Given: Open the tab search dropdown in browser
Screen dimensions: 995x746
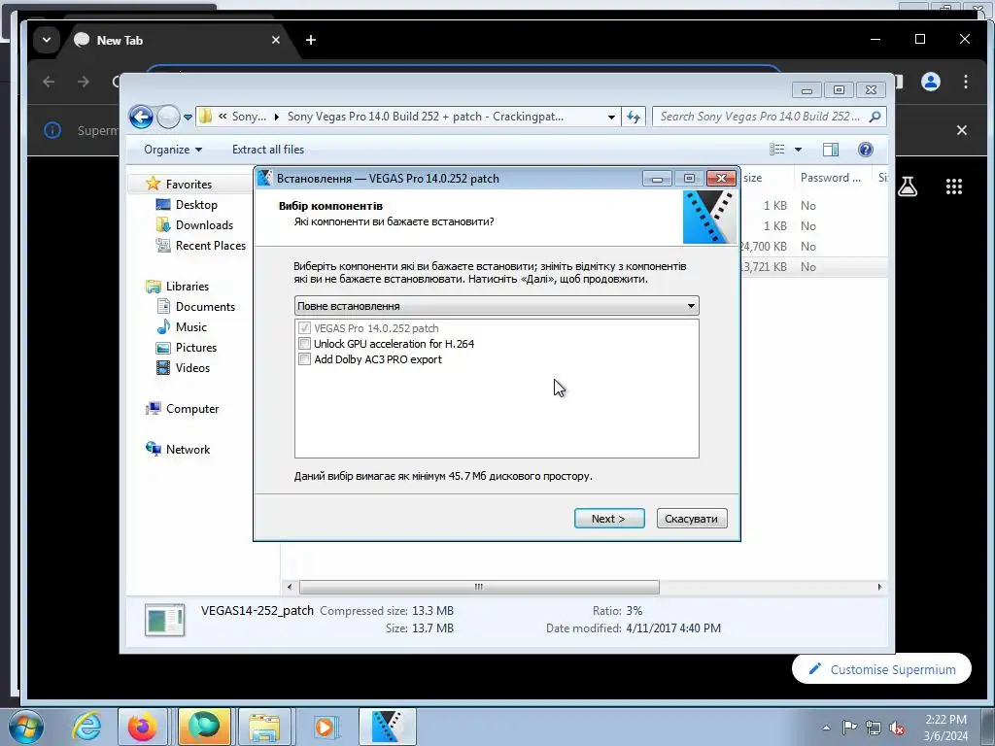Looking at the screenshot, I should 47,40.
